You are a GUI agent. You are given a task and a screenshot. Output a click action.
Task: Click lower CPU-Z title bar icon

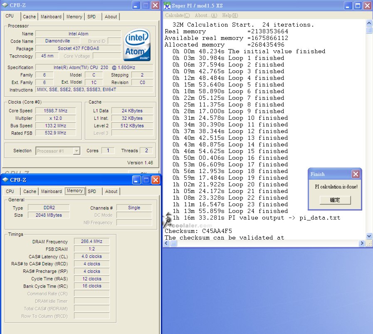pyautogui.click(x=5, y=180)
